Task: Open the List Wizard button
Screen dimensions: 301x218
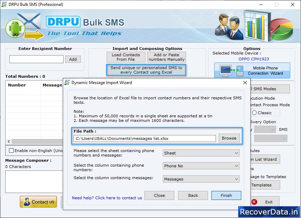Action: pos(265,159)
